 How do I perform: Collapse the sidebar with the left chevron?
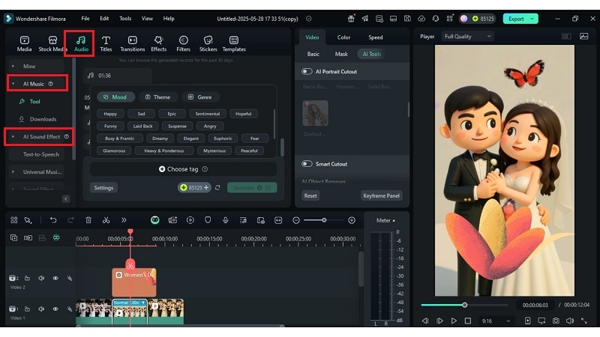click(66, 198)
